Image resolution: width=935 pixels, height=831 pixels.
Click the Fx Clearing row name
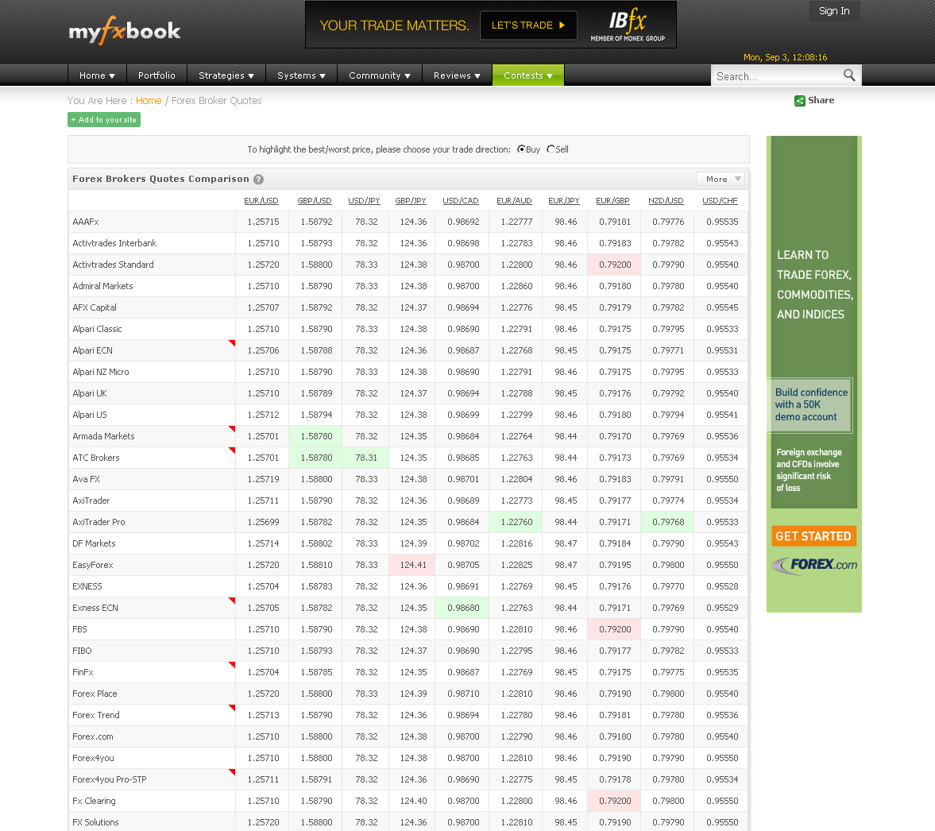tap(95, 801)
